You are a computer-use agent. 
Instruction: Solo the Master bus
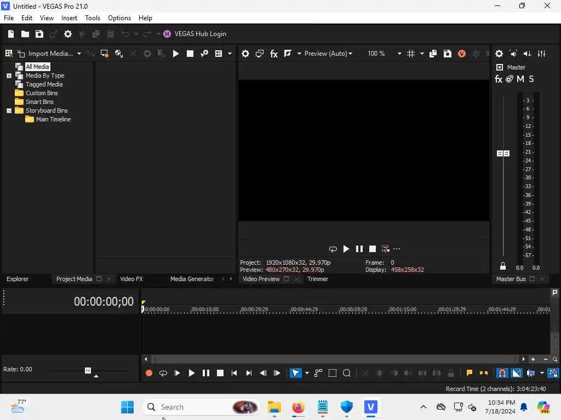(531, 79)
